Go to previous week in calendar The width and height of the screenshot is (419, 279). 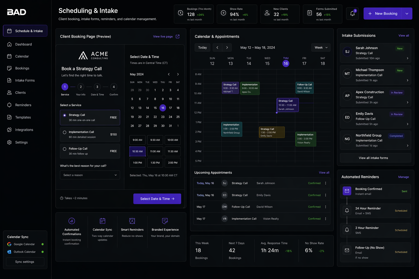[x=217, y=47]
